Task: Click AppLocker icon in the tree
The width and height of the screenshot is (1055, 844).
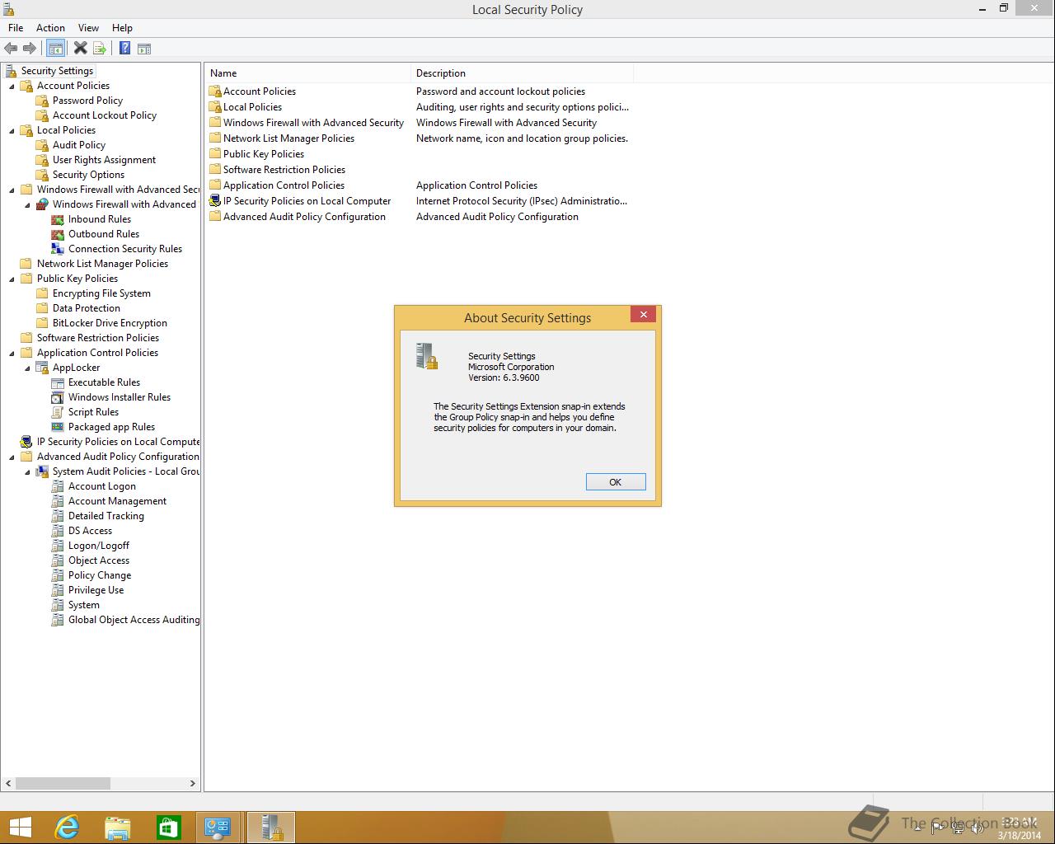Action: click(x=42, y=368)
